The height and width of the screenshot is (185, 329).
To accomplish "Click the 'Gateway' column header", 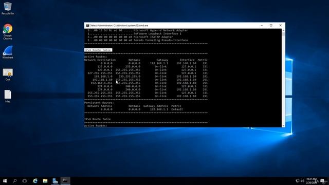I will [x=162, y=60].
